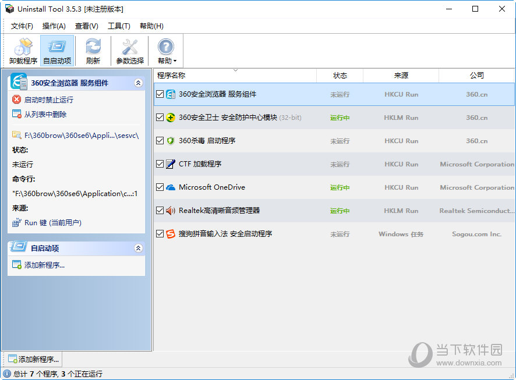Viewport: 516px width, 380px height.
Task: Open the F:\360brow\360se6 folder path link
Action: click(82, 136)
